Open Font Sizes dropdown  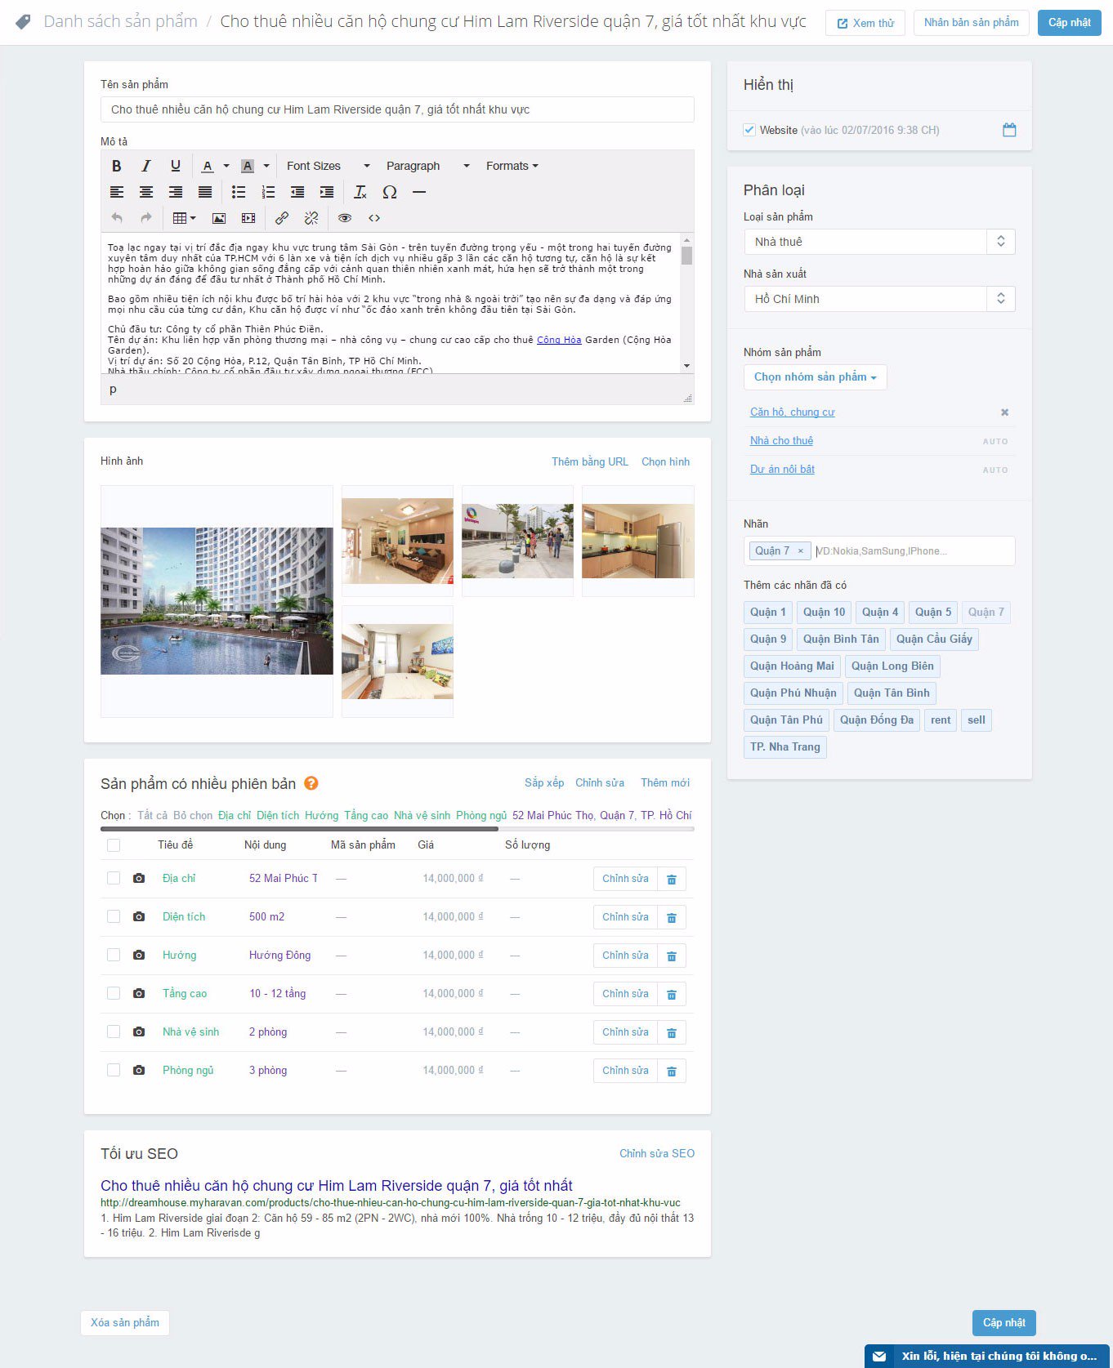tap(328, 166)
